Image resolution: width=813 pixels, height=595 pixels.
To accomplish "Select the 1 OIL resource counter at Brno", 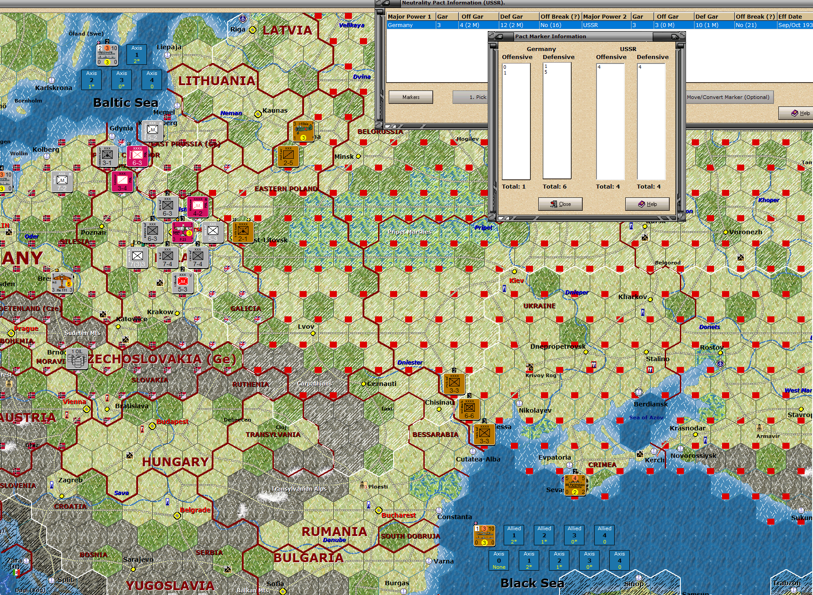I will (77, 359).
